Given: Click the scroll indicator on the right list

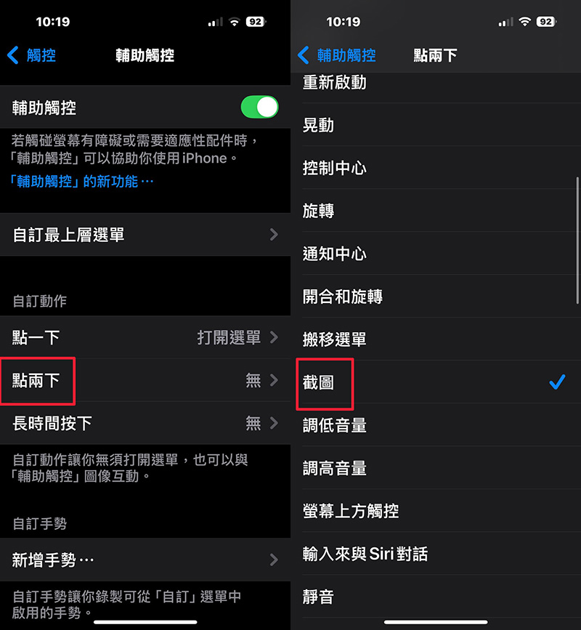Looking at the screenshot, I should [578, 241].
